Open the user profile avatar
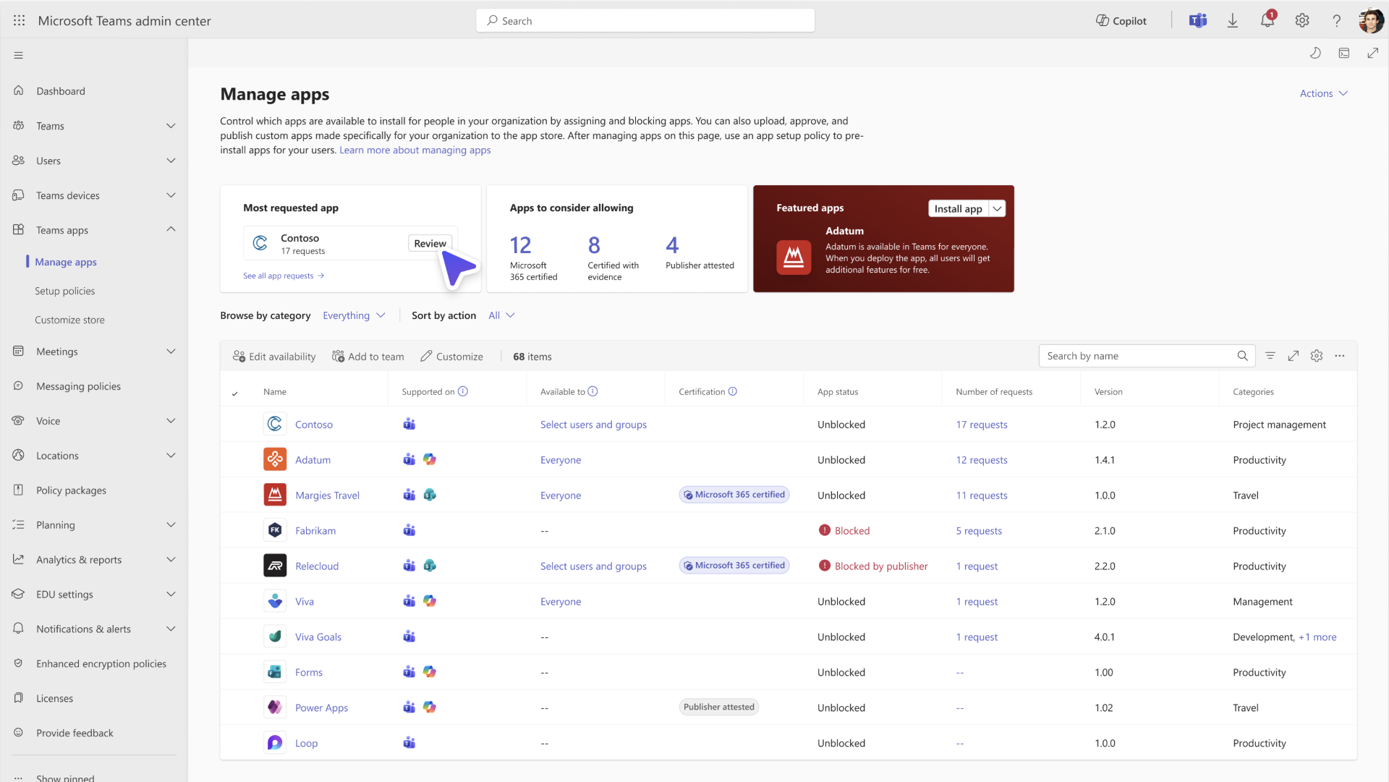Screen dimensions: 1389x782 coord(1371,21)
